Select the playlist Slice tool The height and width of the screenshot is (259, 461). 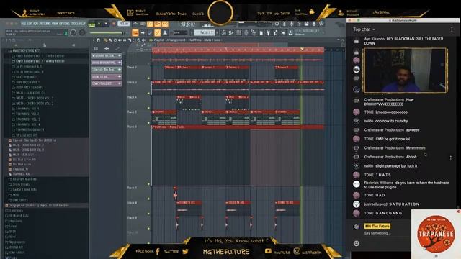click(130, 40)
